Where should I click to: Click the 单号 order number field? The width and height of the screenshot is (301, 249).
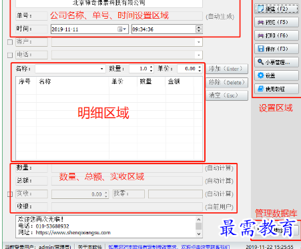coord(127,16)
